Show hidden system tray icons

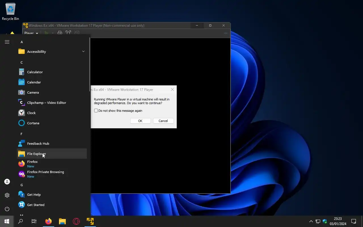(x=311, y=221)
